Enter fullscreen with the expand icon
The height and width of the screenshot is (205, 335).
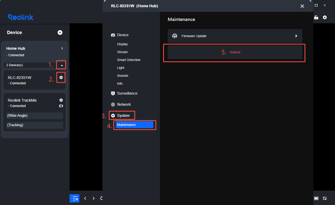[x=325, y=198]
